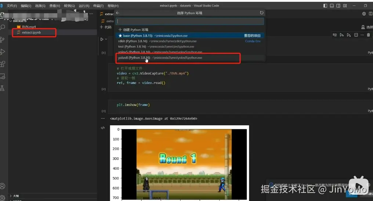Open the Customize Layout icon
This screenshot has width=373, height=201.
coord(345,6)
